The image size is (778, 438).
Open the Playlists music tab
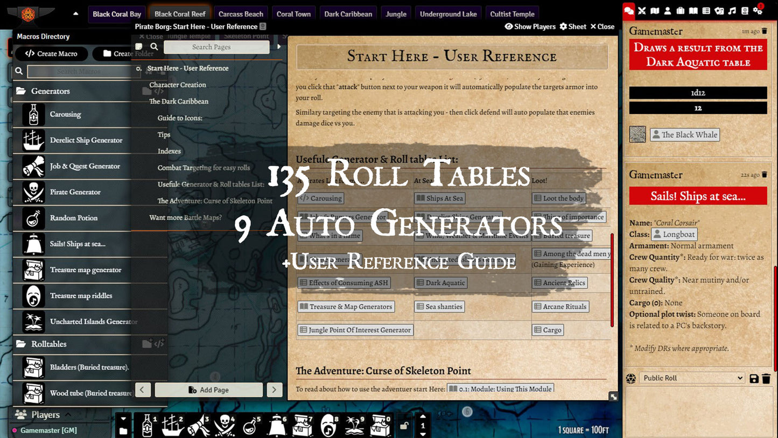732,11
